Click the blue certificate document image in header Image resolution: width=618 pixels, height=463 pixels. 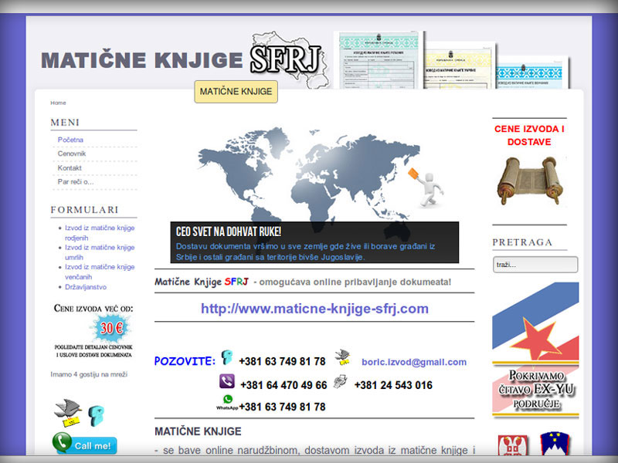click(x=531, y=73)
